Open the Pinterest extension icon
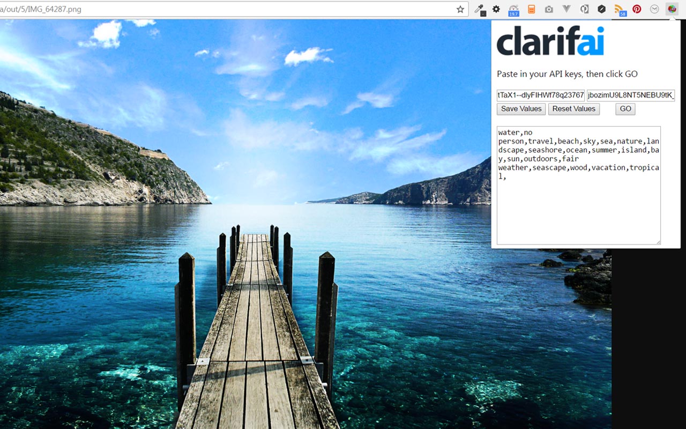The image size is (686, 429). coord(637,9)
